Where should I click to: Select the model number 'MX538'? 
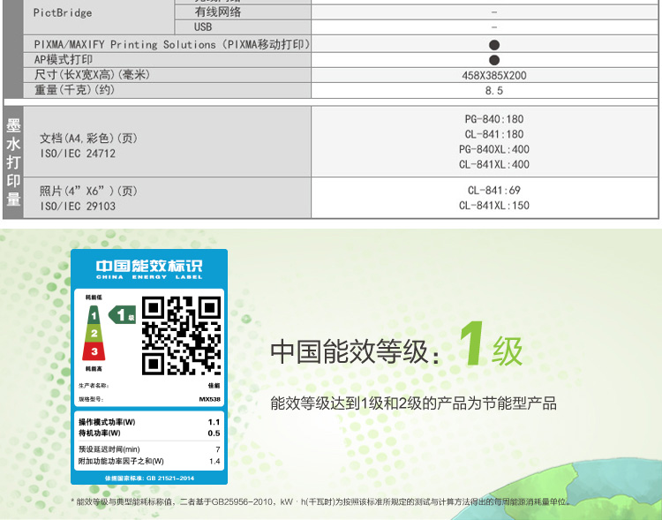pyautogui.click(x=210, y=399)
